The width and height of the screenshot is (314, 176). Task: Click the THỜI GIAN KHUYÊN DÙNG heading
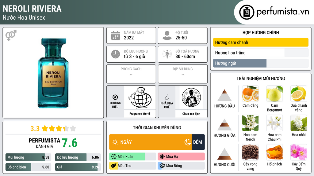[x=157, y=128]
